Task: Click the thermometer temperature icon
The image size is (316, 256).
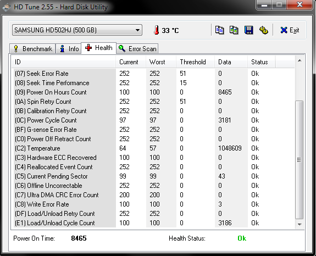Action: coord(157,30)
